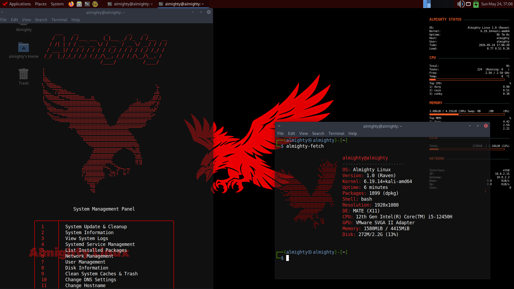Image resolution: width=514 pixels, height=289 pixels.
Task: Open Help menu in large terminal window
Action: [x=75, y=20]
